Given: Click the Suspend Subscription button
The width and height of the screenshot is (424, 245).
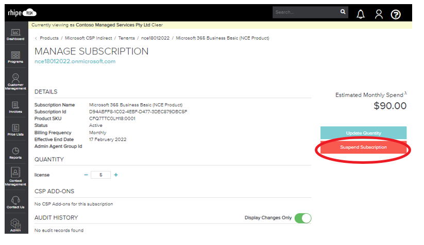Looking at the screenshot, I should [x=363, y=147].
